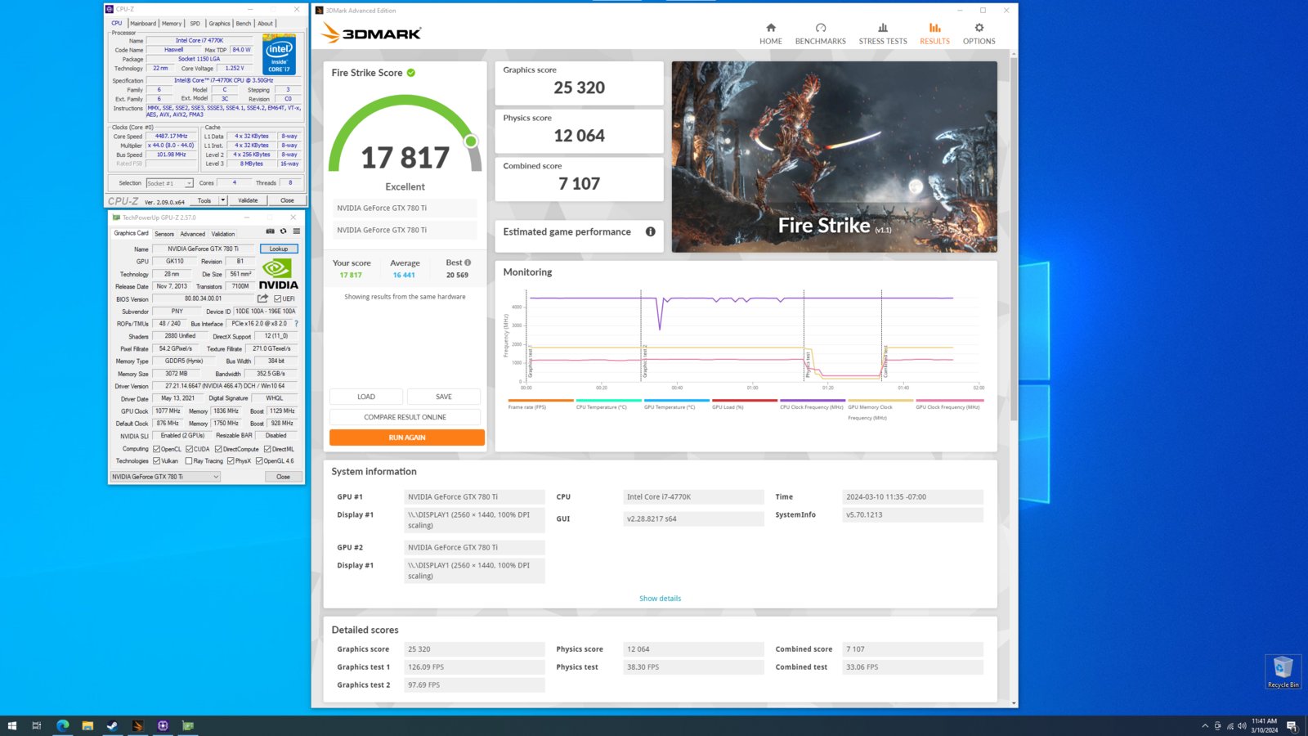Click the CPU-Z taskbar icon

coord(163,725)
